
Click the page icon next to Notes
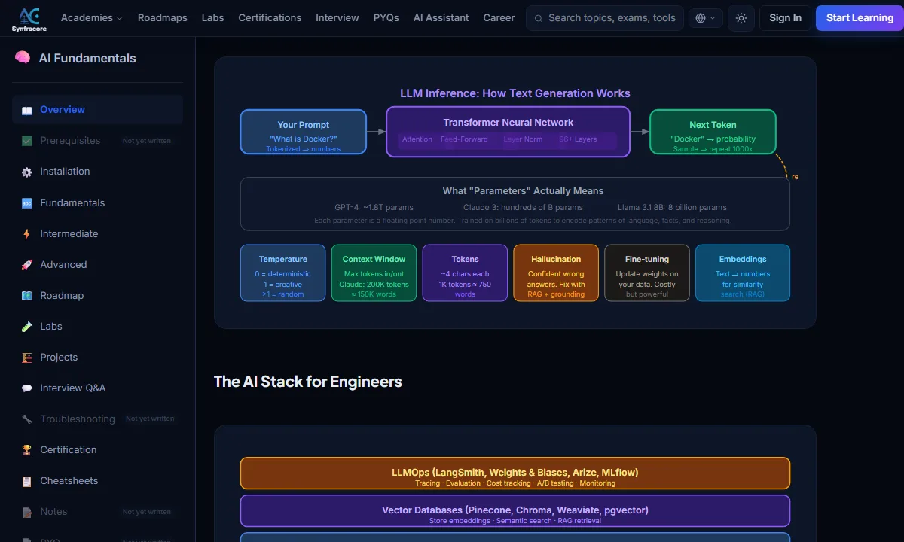tap(27, 512)
